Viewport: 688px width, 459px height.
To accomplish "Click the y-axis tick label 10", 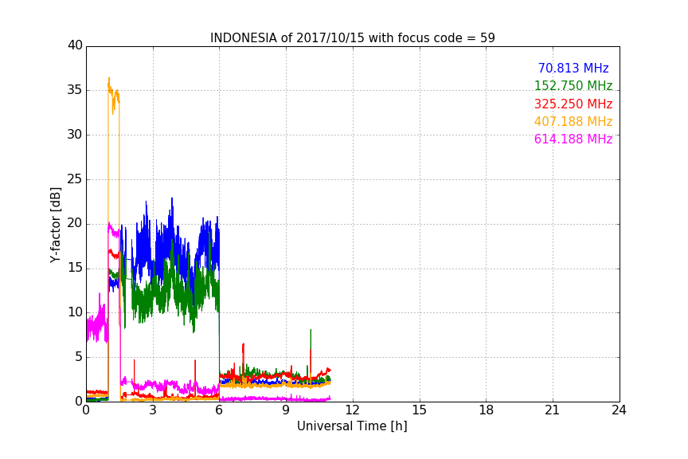I will (x=75, y=312).
